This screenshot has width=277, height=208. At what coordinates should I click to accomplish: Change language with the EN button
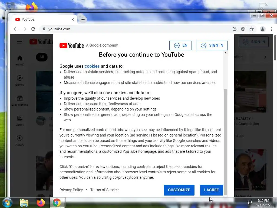click(180, 45)
